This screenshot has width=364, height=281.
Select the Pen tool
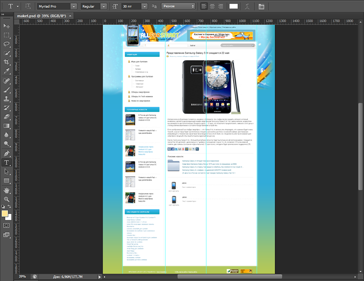7,153
